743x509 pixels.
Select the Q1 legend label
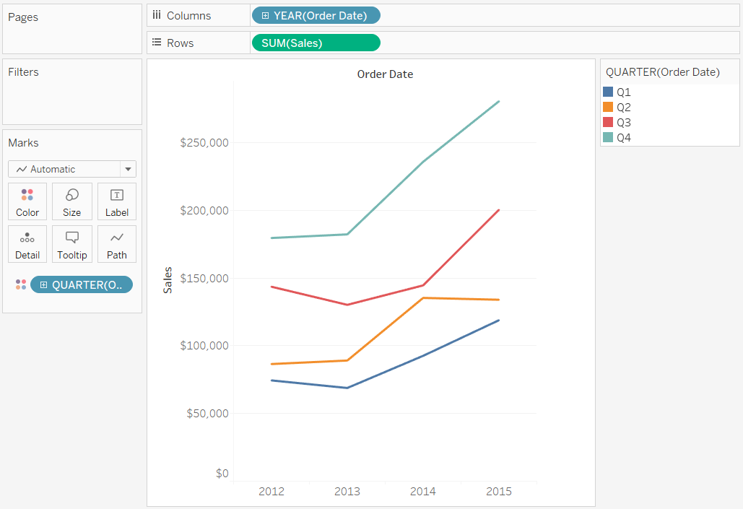624,92
